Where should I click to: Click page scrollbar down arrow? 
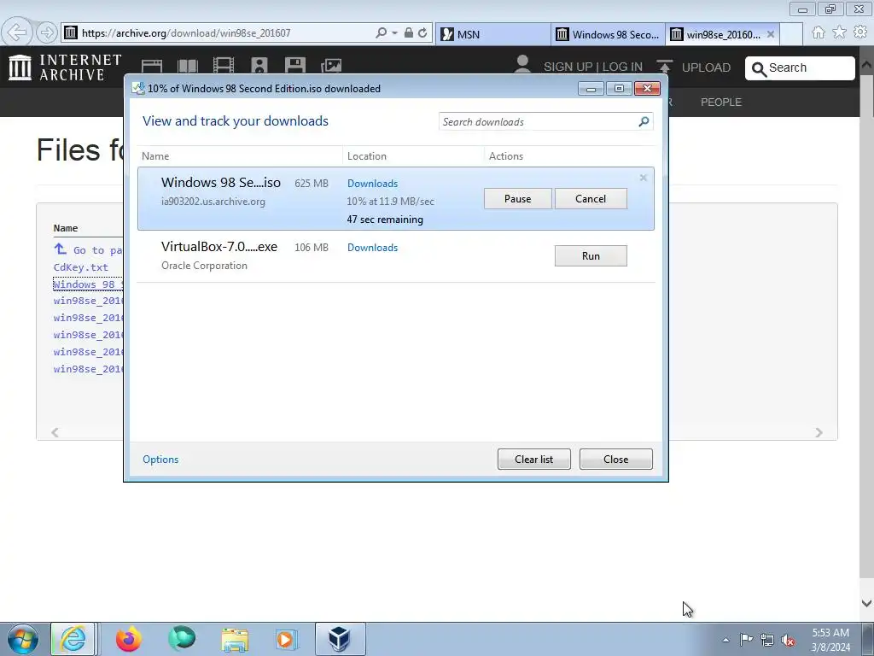[866, 603]
